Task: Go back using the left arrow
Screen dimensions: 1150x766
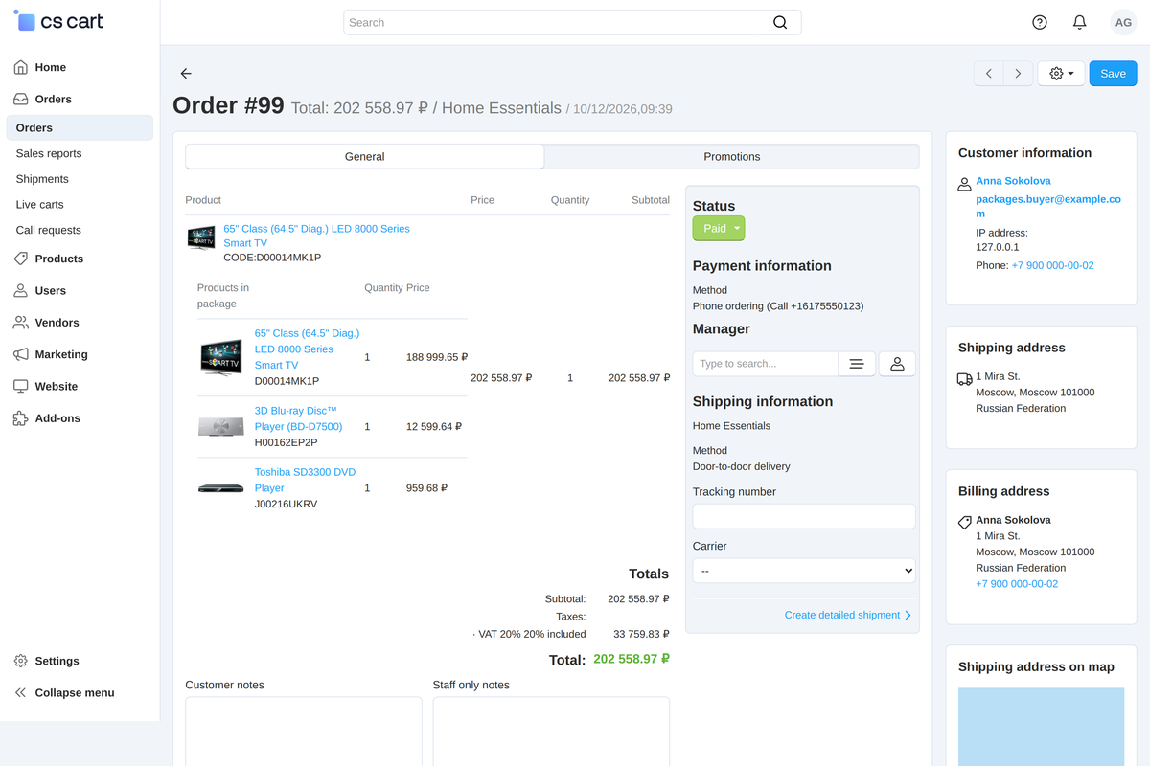Action: pyautogui.click(x=186, y=74)
